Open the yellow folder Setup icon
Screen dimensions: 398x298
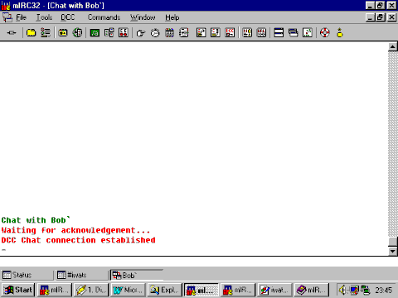pyautogui.click(x=31, y=33)
